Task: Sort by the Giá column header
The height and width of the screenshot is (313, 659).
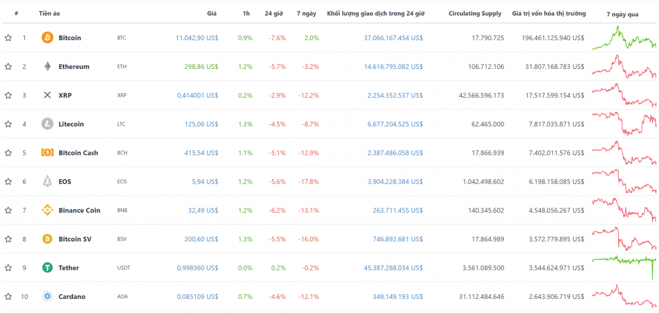Action: [x=212, y=13]
